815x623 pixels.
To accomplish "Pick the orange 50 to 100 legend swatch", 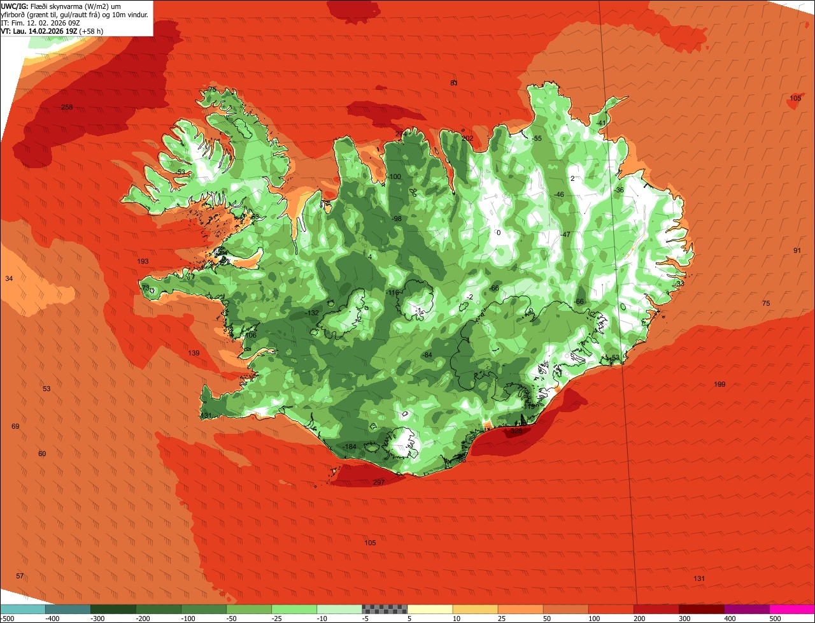I will coord(565,610).
